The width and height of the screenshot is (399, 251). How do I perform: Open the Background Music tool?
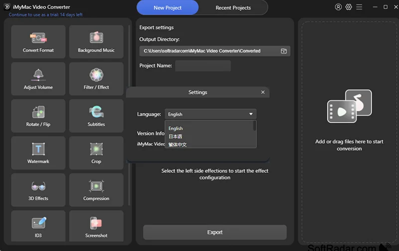[96, 42]
